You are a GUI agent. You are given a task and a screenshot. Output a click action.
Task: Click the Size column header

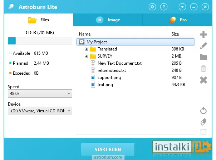pos(175,34)
